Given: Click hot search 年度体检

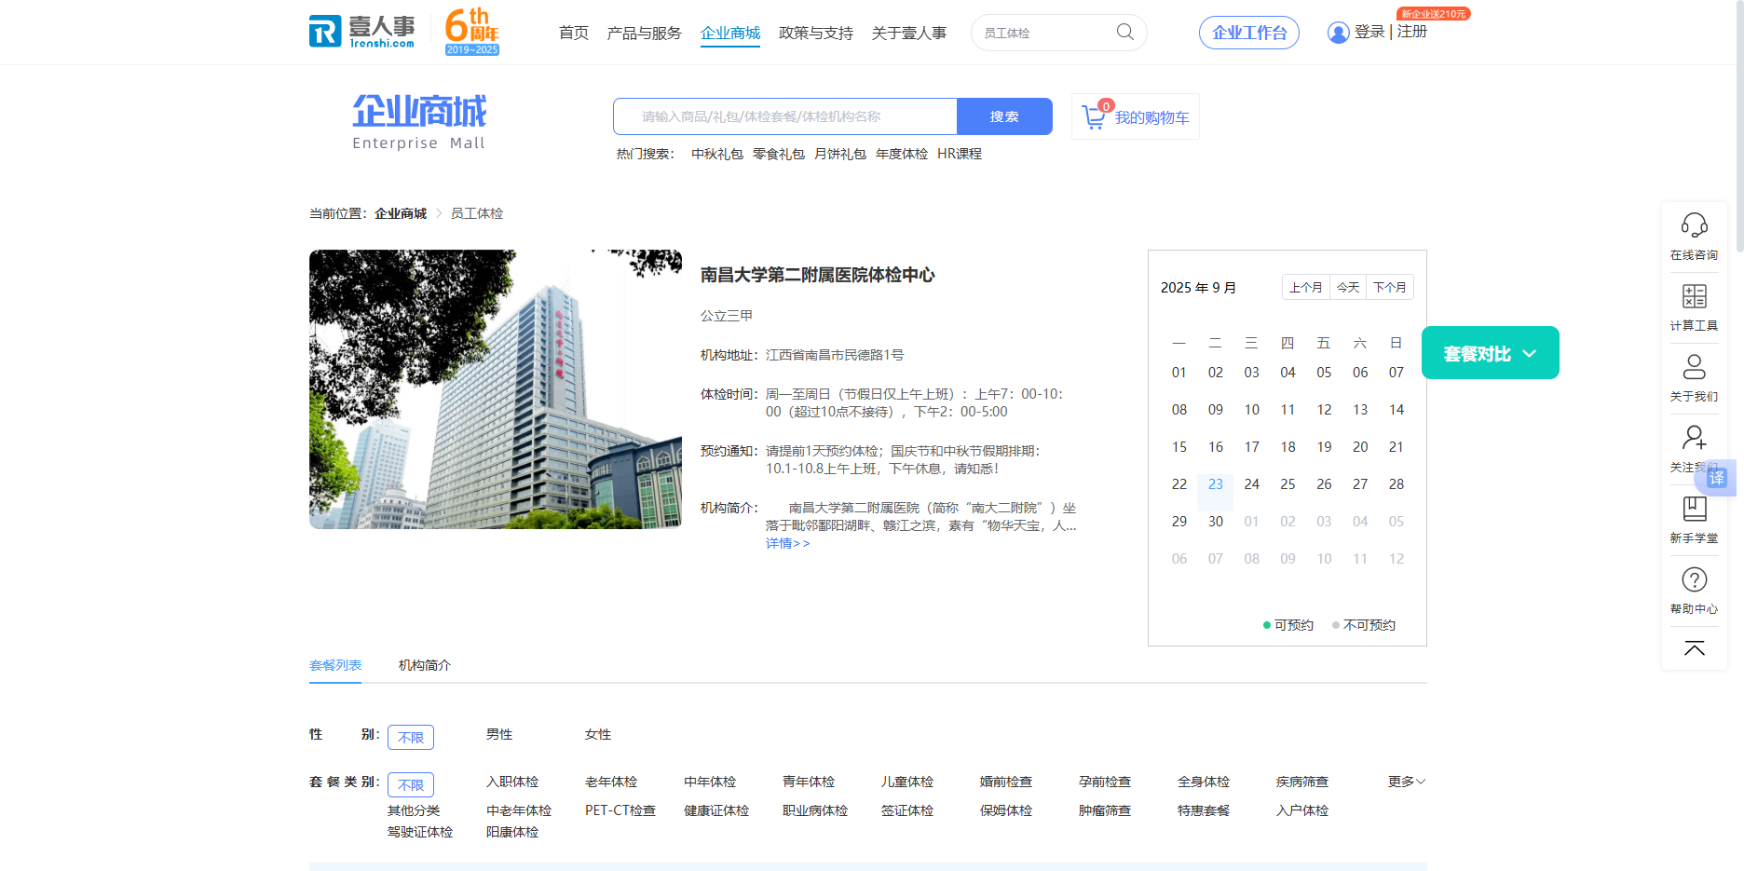Looking at the screenshot, I should pyautogui.click(x=902, y=154).
